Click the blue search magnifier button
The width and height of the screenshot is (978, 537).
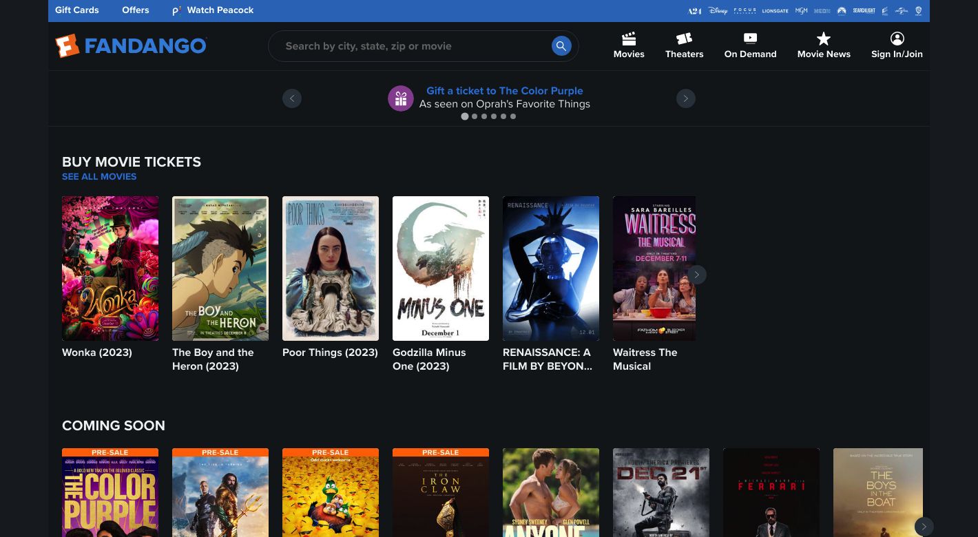561,46
